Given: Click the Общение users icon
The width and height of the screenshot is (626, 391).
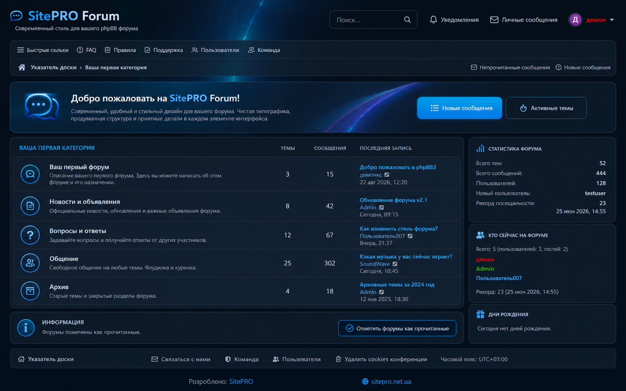Looking at the screenshot, I should [30, 263].
